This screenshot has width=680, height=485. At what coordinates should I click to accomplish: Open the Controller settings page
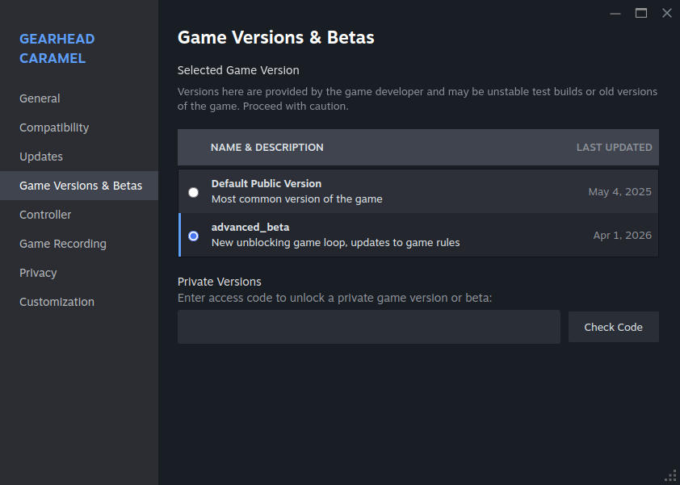45,215
